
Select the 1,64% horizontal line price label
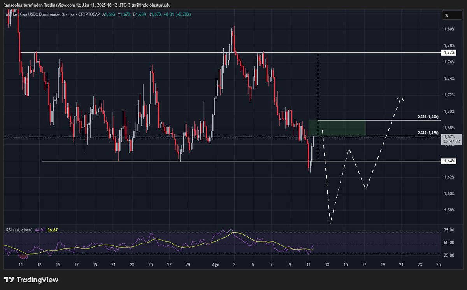pos(449,161)
